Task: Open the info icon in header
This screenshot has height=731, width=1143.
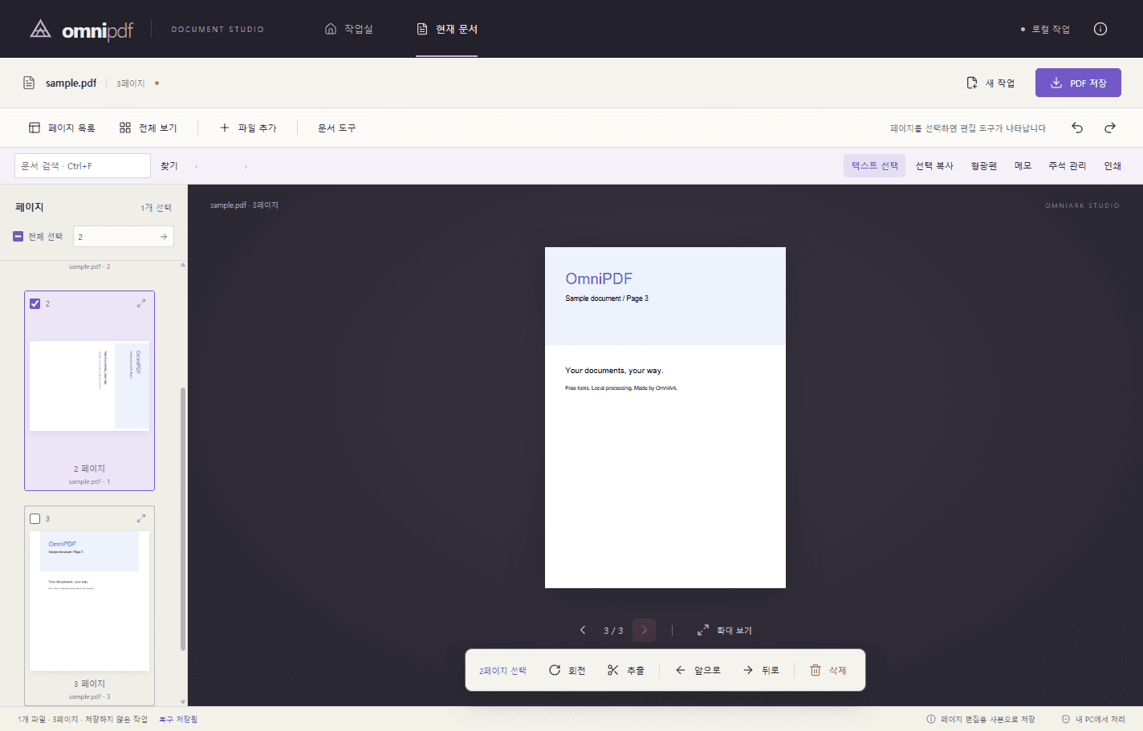Action: [x=1100, y=29]
